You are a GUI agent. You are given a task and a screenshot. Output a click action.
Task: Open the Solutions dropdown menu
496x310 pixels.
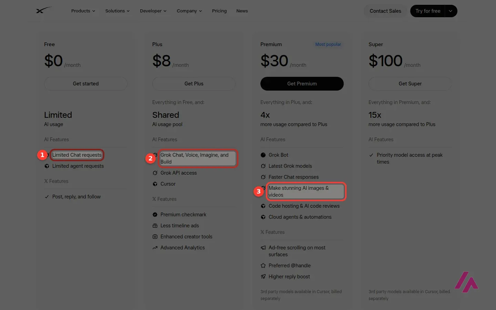(x=117, y=11)
